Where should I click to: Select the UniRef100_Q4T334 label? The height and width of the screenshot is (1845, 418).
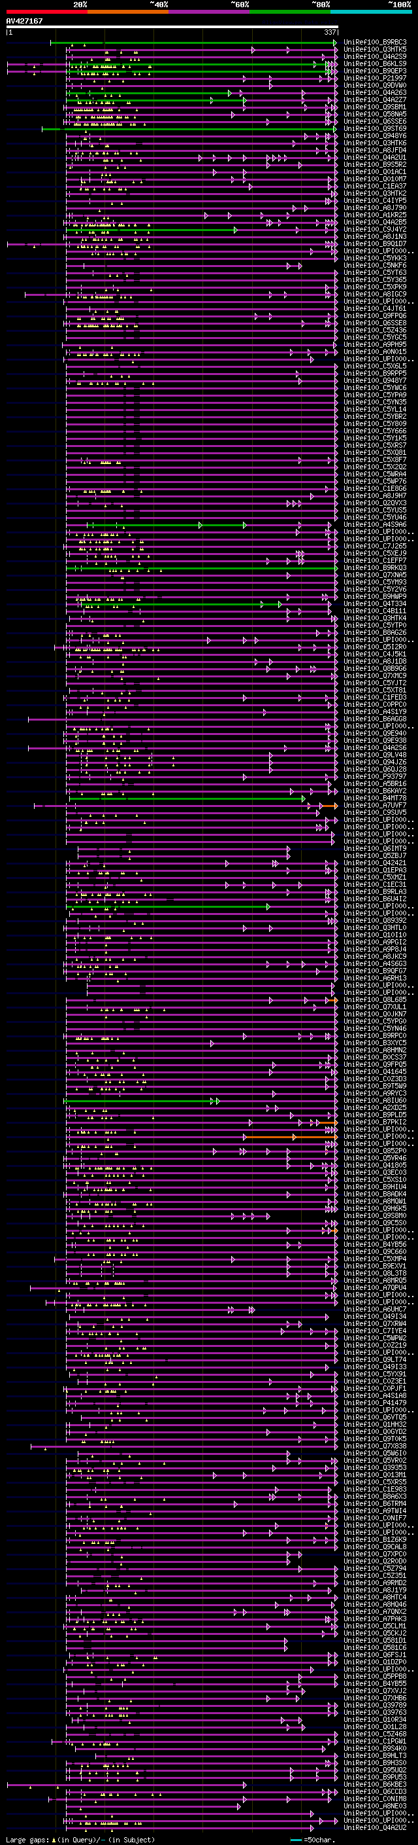click(x=375, y=604)
